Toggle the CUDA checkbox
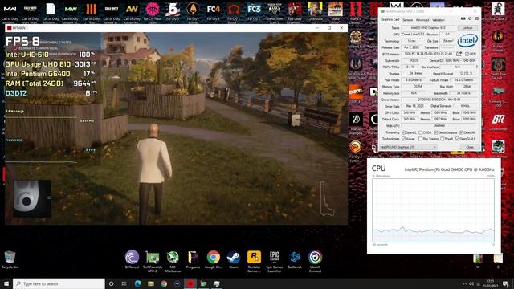This screenshot has height=289, width=514. click(x=421, y=132)
